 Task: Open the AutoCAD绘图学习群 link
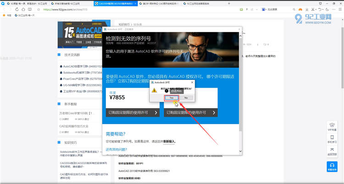(x=81, y=66)
